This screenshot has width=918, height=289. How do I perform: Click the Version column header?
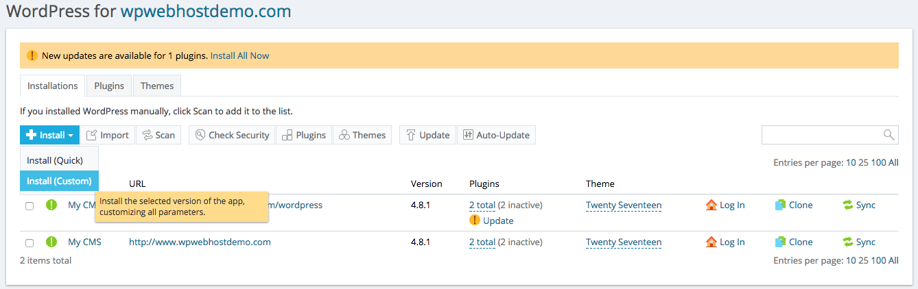[x=426, y=184]
